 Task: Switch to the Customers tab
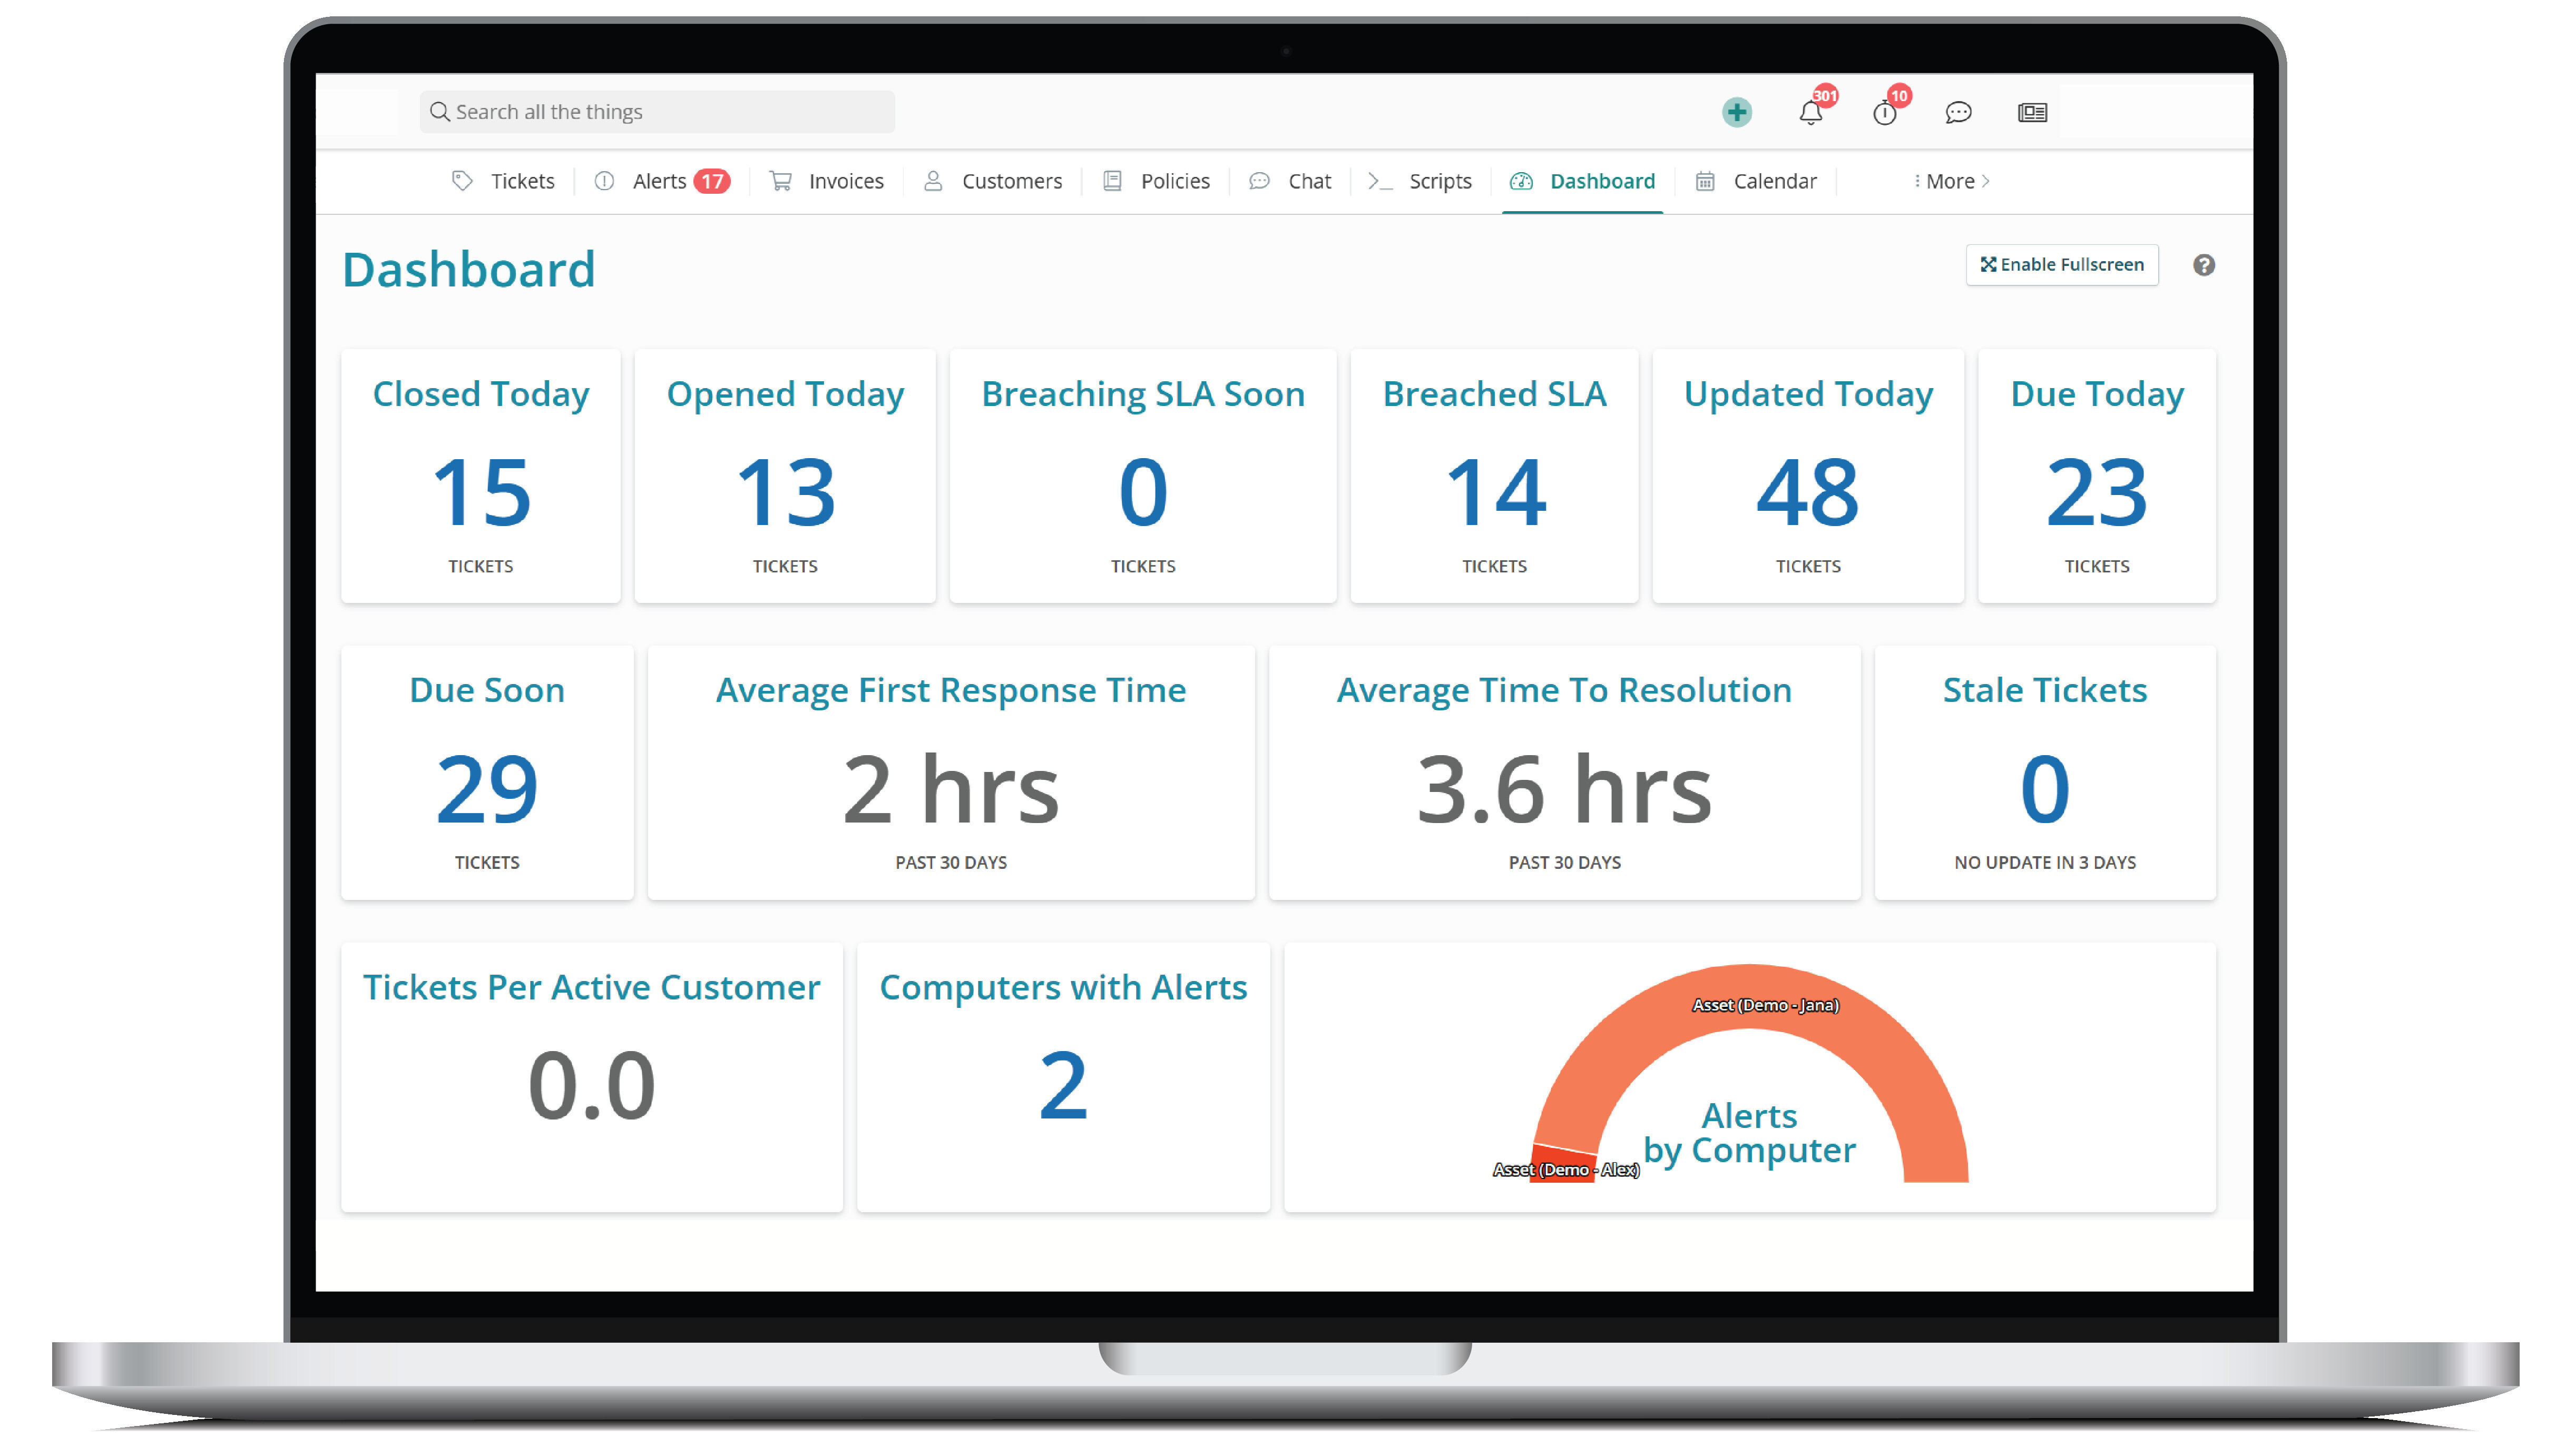click(992, 181)
